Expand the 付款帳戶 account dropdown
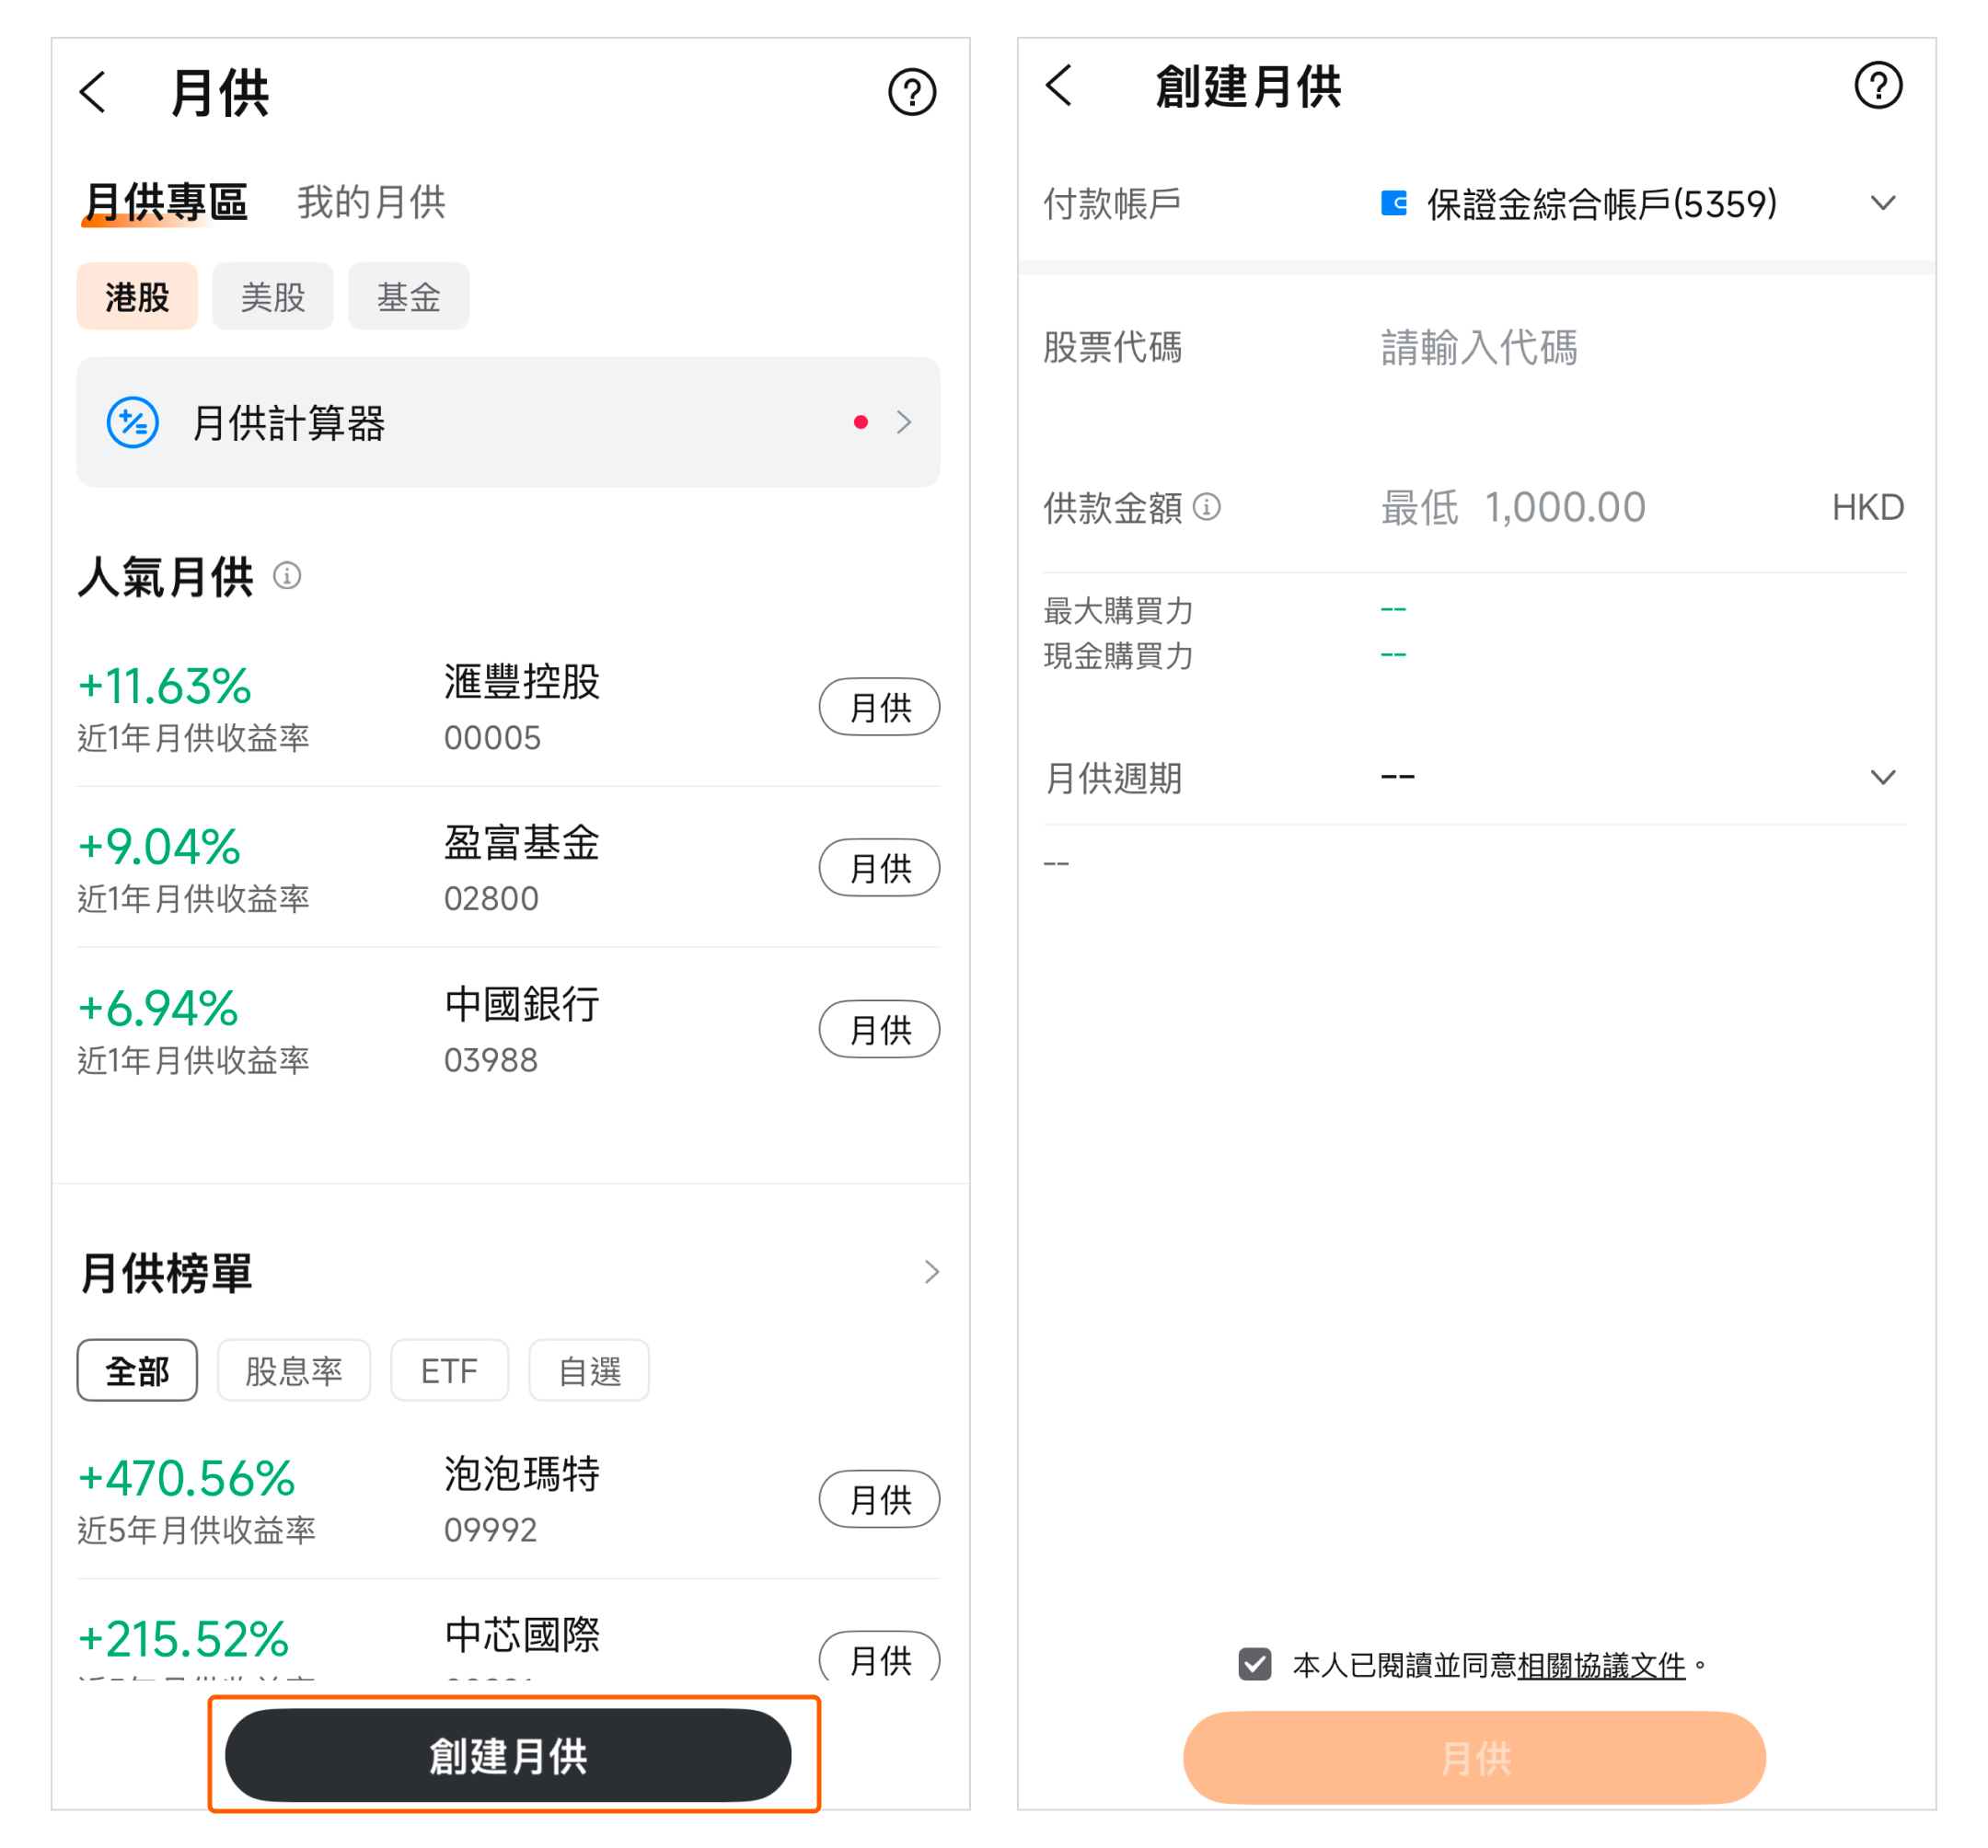Viewport: 1988px width, 1848px height. [x=1882, y=203]
